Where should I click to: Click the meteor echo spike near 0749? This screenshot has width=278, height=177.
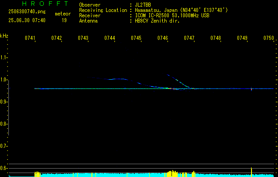(x=251, y=89)
